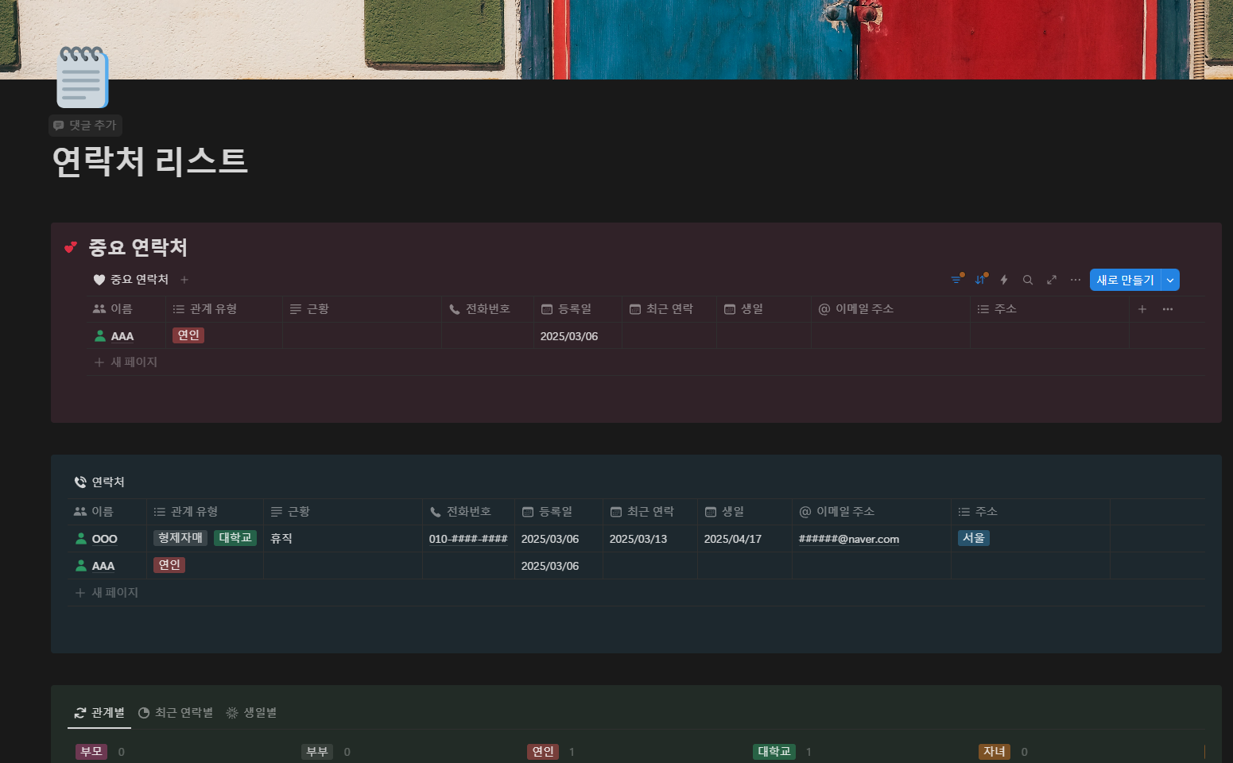1233x763 pixels.
Task: Switch to 생일별 tab
Action: [x=251, y=713]
